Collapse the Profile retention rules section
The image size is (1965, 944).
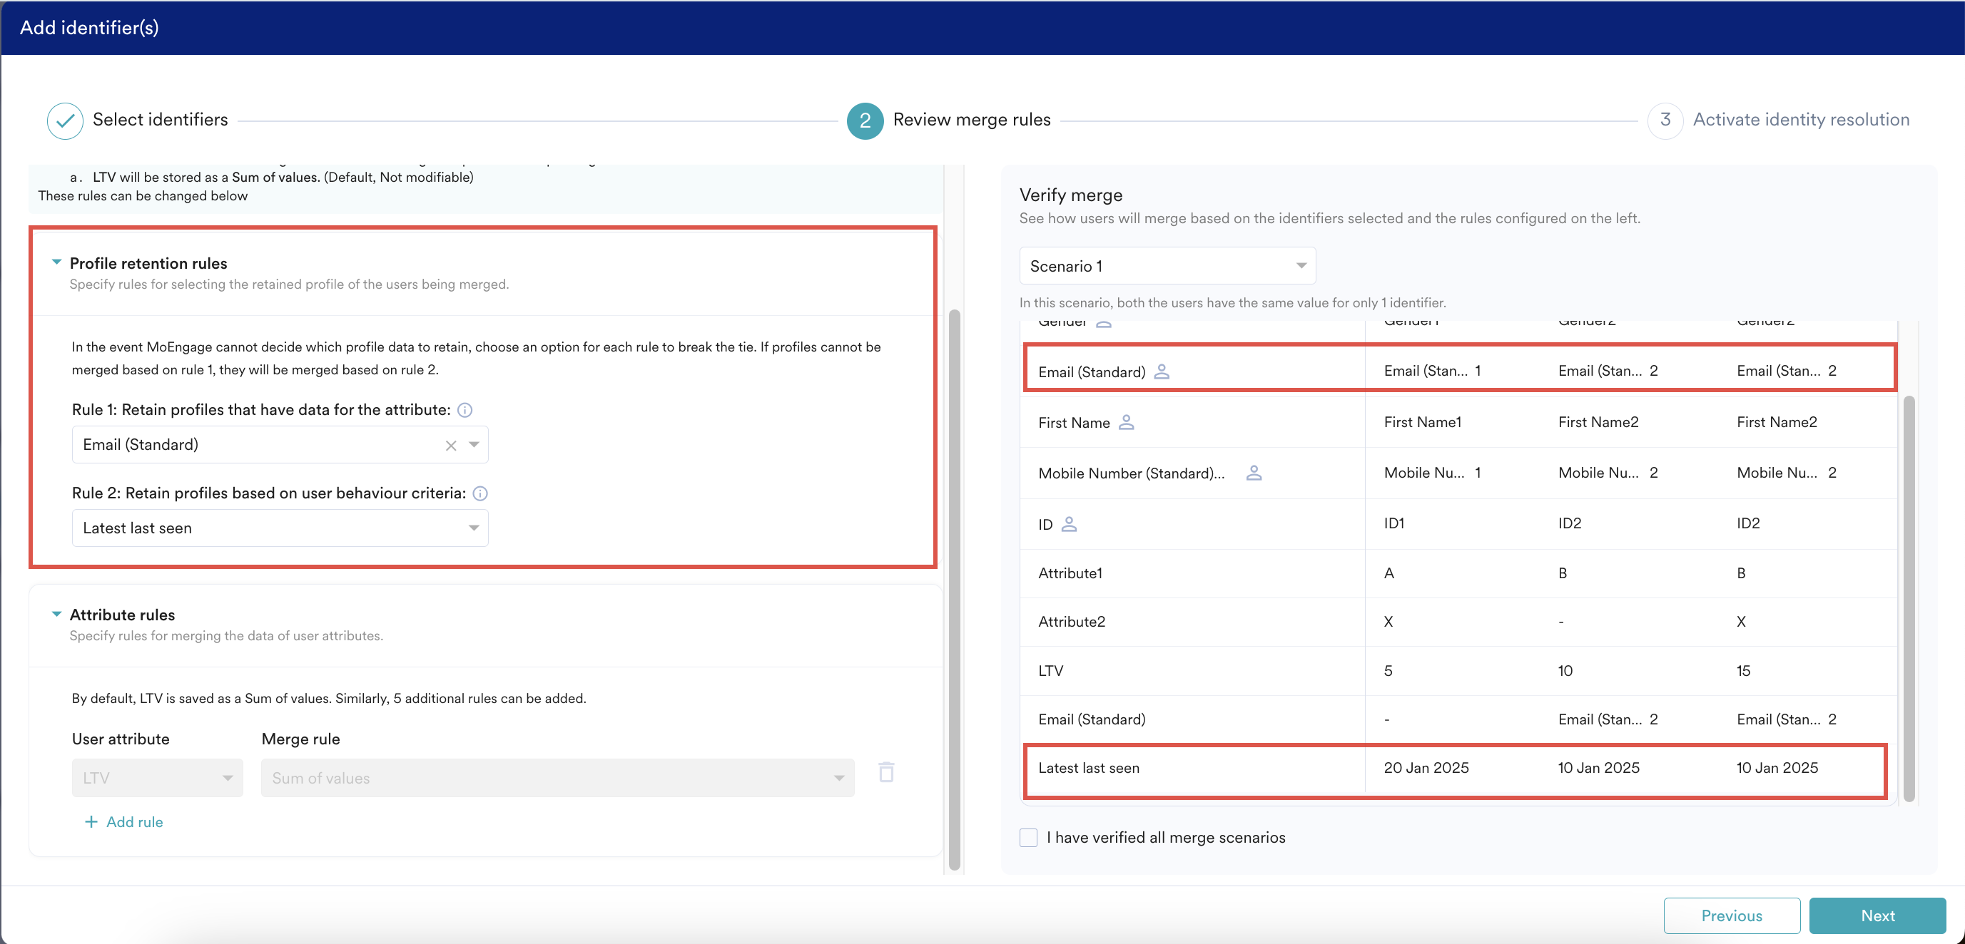[56, 262]
